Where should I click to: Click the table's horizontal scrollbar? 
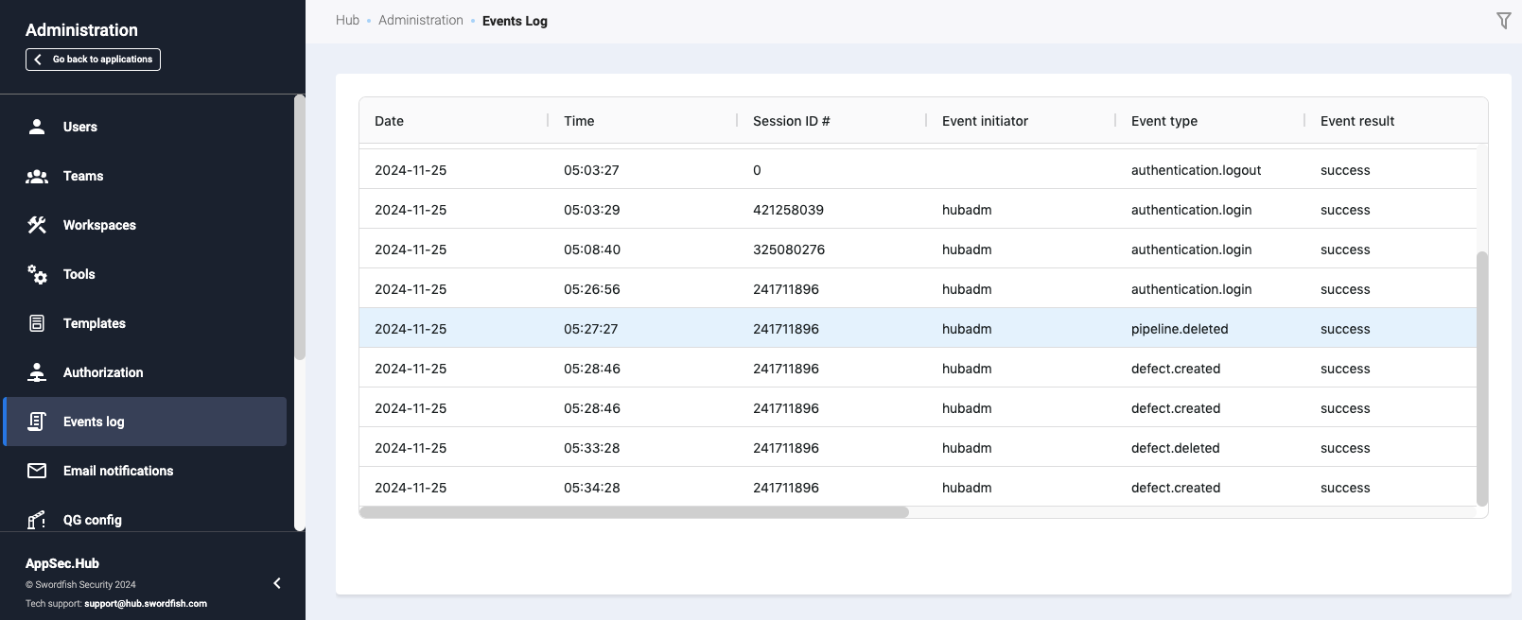coord(634,512)
